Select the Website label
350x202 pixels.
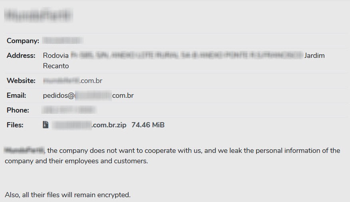21,81
